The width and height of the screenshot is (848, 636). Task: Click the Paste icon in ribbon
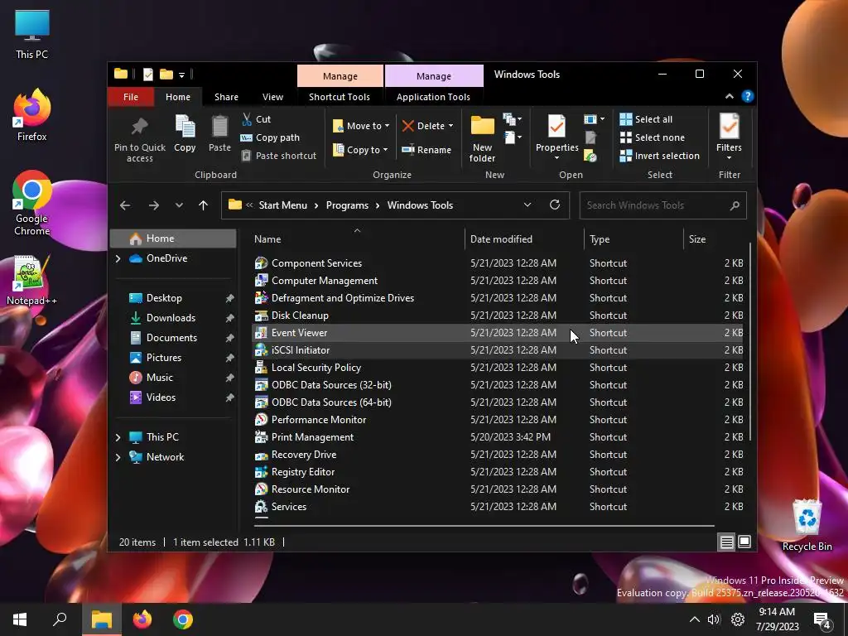point(219,127)
